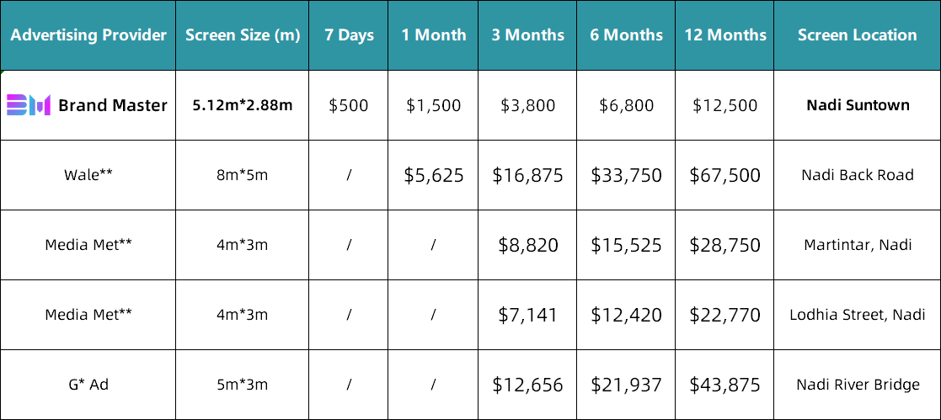Screen dimensions: 941x420
Task: Select the Brand Master provider name
Action: pos(113,105)
